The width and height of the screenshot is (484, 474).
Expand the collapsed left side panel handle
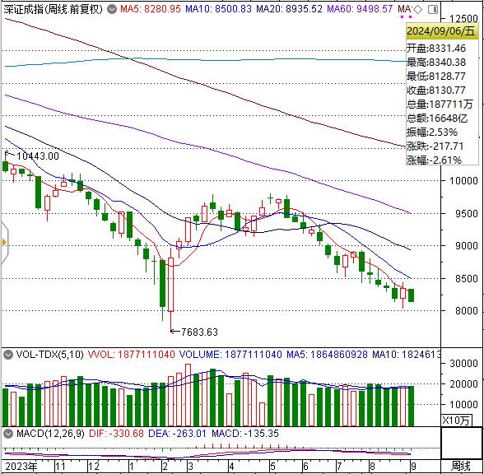point(4,243)
